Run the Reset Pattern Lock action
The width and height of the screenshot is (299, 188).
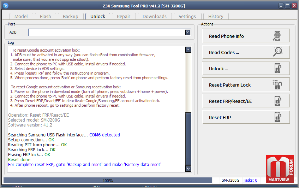246,84
